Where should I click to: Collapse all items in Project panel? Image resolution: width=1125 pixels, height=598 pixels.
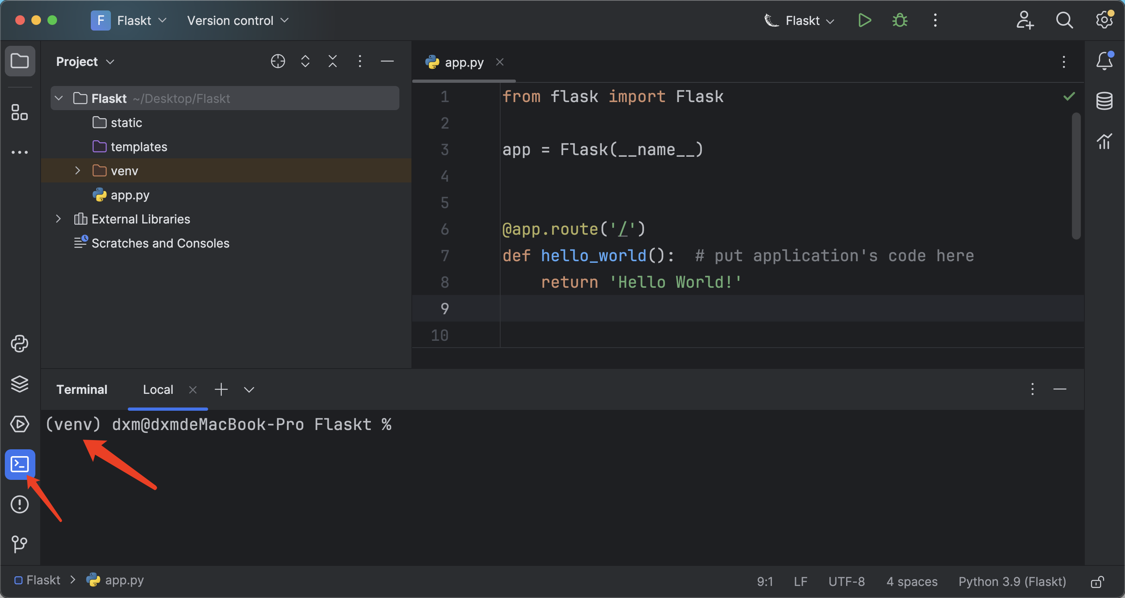[x=333, y=61]
